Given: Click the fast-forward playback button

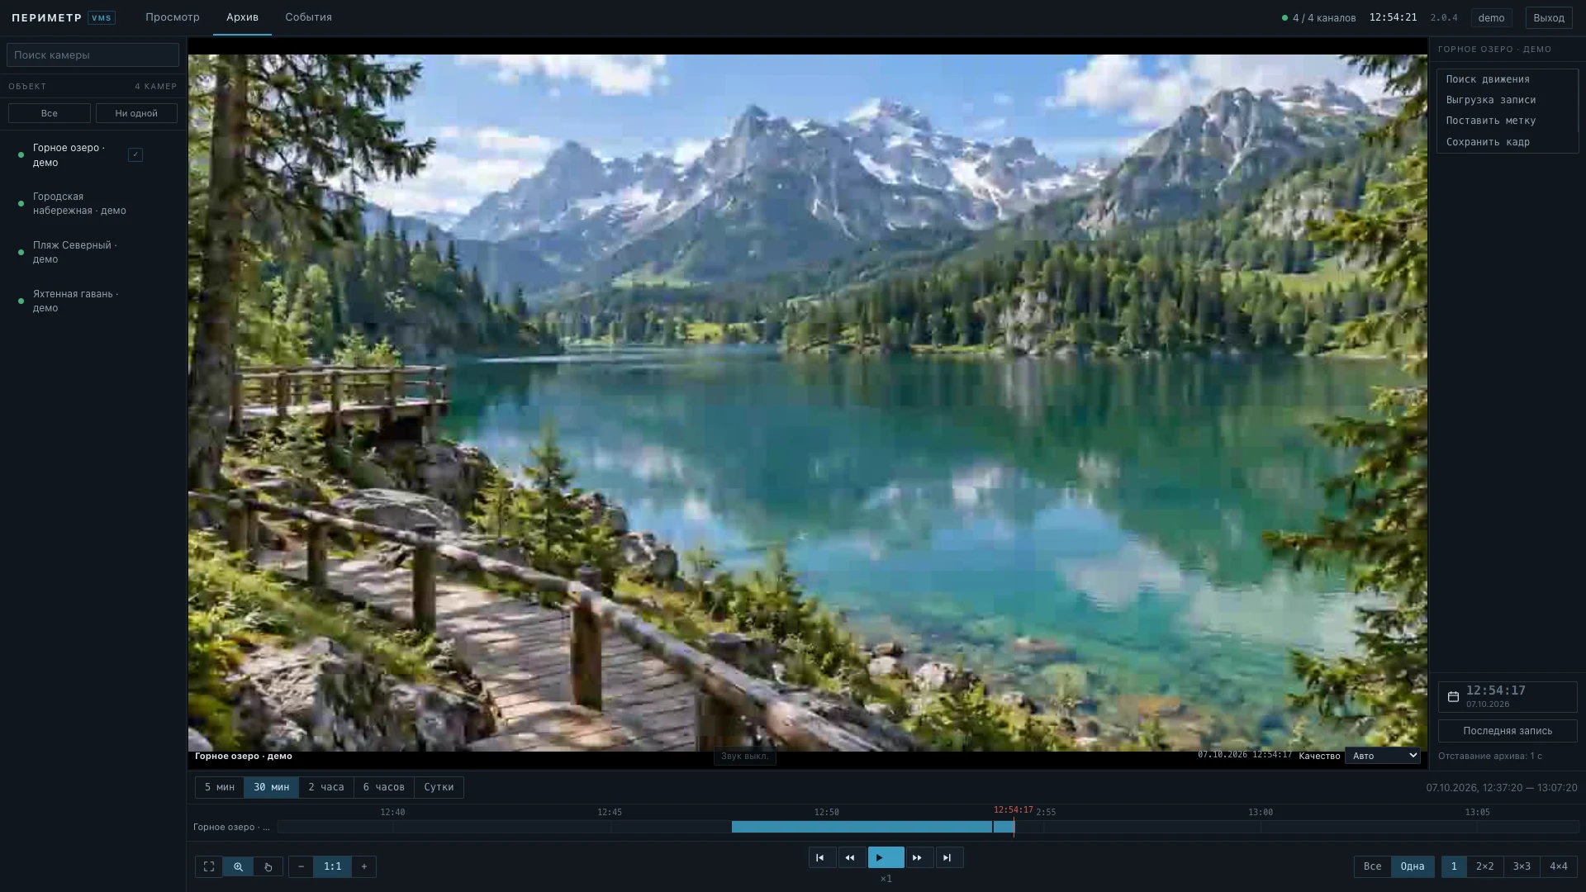Looking at the screenshot, I should [918, 857].
